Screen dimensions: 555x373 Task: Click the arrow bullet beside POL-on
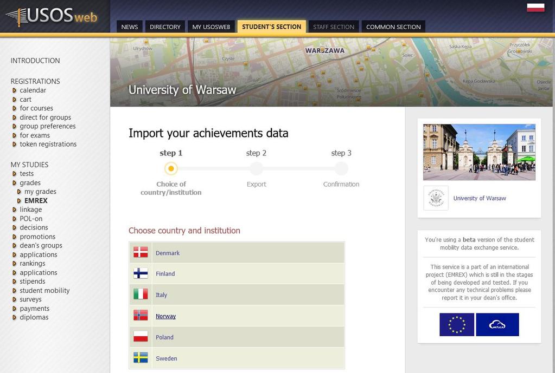pos(14,219)
